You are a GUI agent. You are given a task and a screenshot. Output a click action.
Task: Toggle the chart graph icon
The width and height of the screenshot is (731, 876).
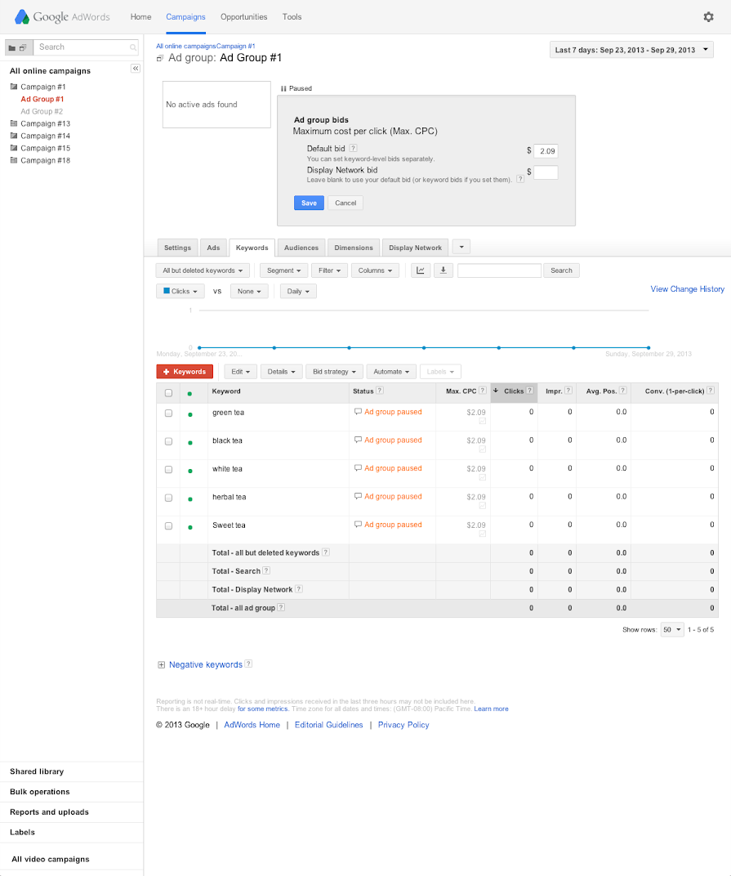(x=421, y=270)
